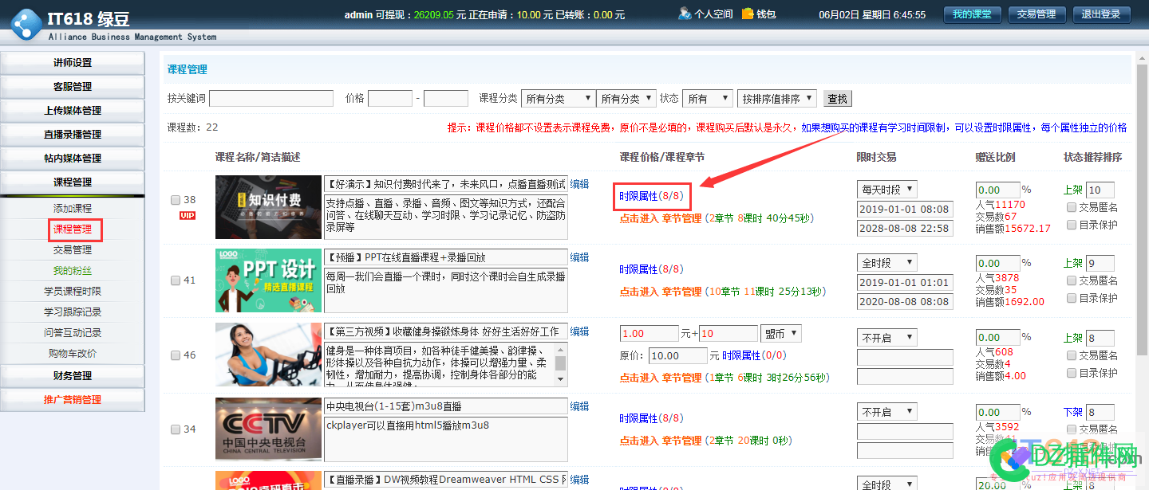
Task: Open PPT设计 course thumbnail
Action: [268, 280]
